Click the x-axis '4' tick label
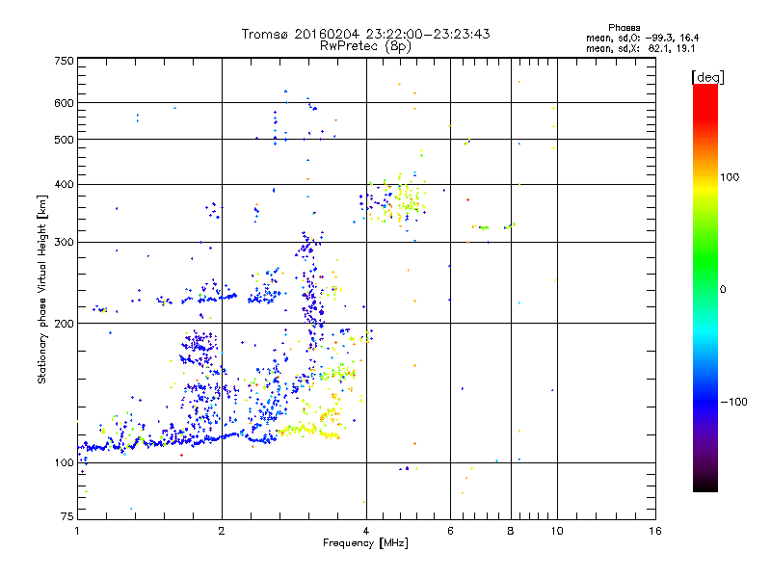 (366, 531)
